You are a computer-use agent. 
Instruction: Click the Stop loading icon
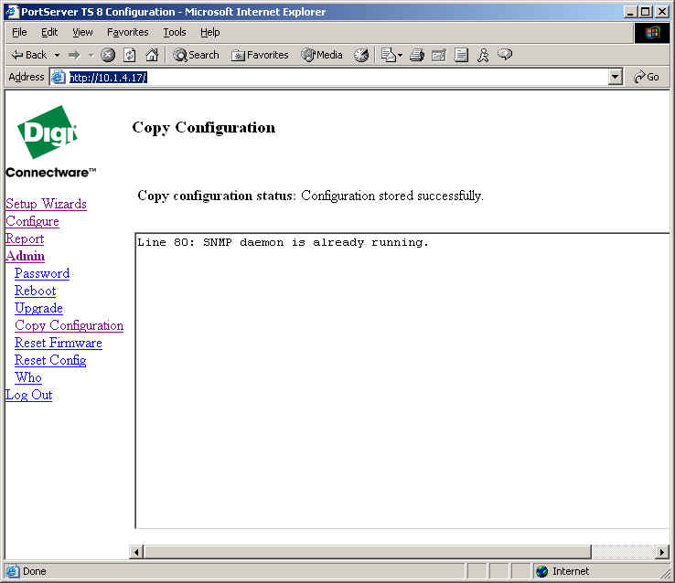point(108,55)
